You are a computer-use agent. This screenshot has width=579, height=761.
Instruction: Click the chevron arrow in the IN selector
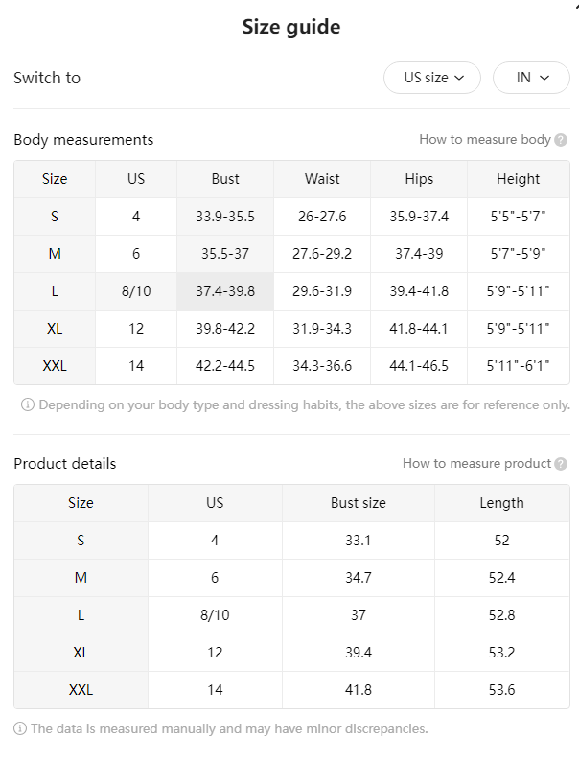pos(544,78)
